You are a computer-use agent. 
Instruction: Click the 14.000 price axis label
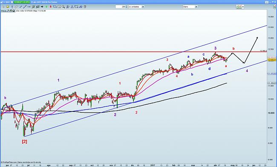pos(271,17)
